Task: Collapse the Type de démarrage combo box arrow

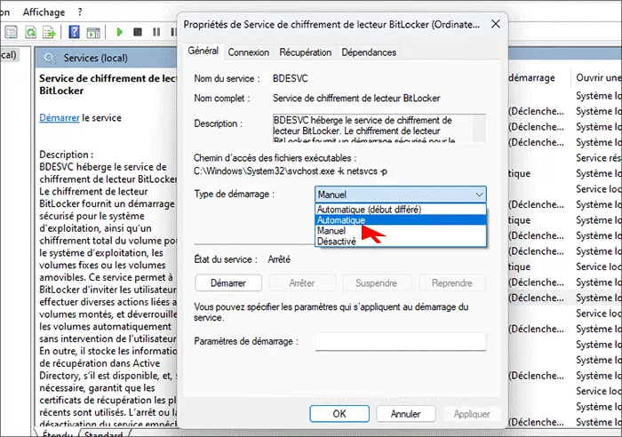Action: click(x=479, y=195)
